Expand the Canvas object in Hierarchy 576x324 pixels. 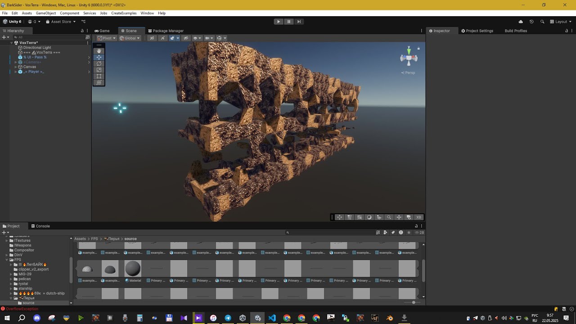16,67
